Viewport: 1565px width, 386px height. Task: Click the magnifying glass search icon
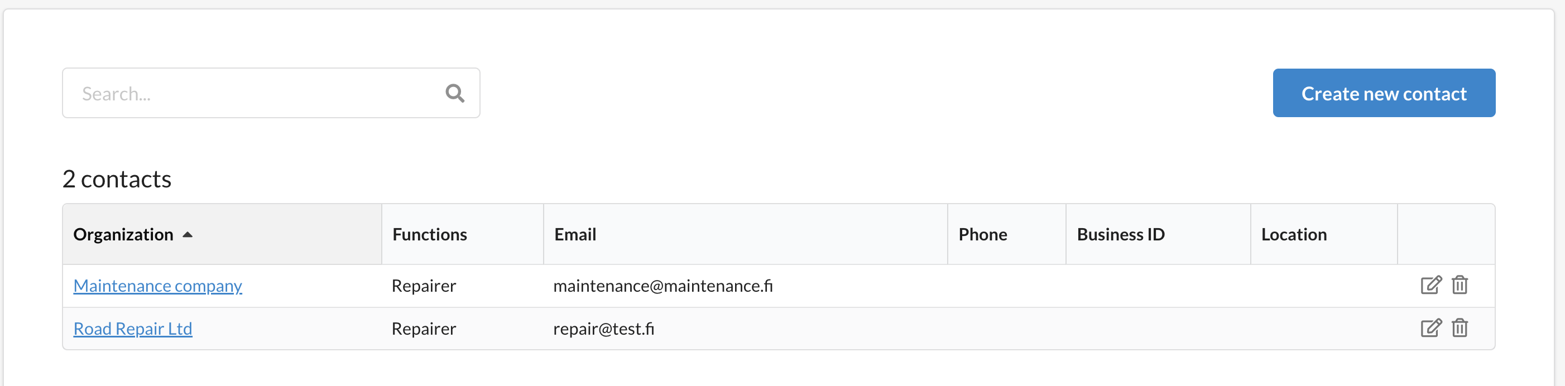454,94
